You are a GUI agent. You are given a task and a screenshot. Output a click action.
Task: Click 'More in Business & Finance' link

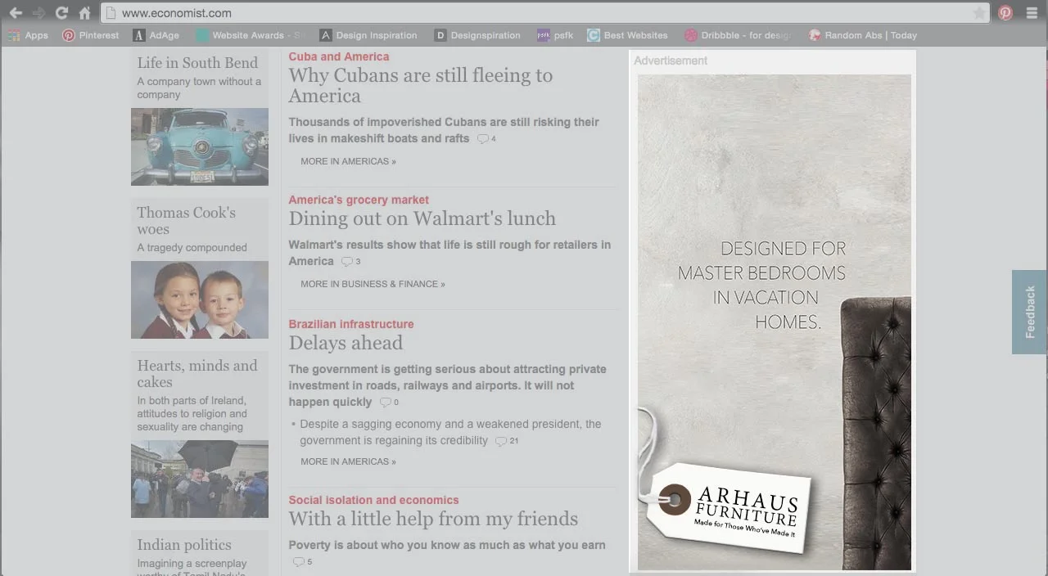[x=373, y=284]
